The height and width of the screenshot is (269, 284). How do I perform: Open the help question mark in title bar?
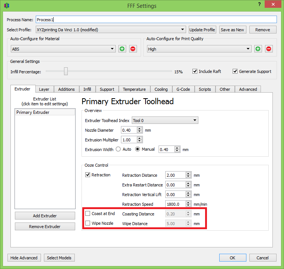click(259, 4)
